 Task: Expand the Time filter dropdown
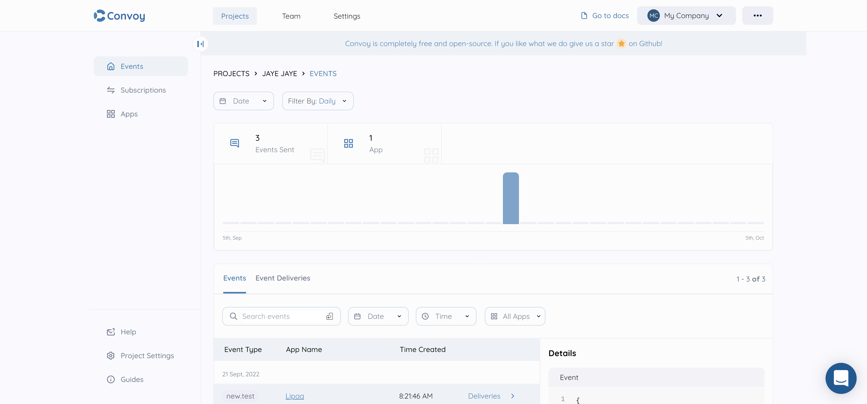(446, 316)
